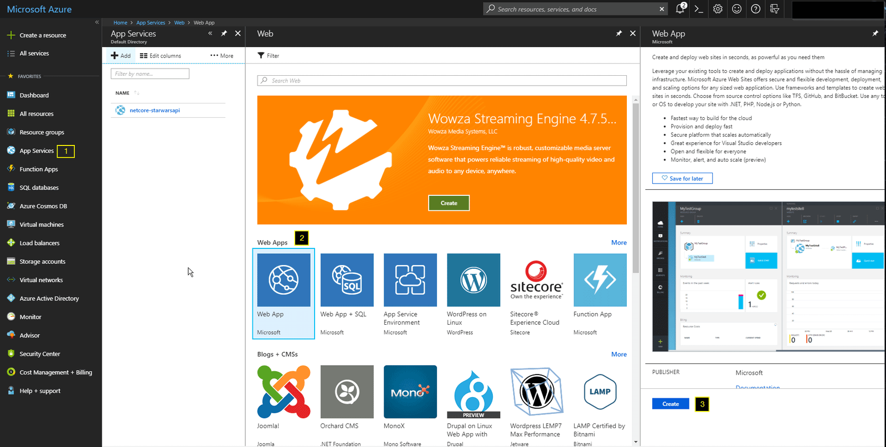Open the App Service Environment tile
The height and width of the screenshot is (447, 886).
coord(410,294)
